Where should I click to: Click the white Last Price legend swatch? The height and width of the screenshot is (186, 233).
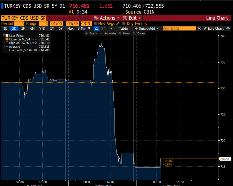tap(7, 35)
